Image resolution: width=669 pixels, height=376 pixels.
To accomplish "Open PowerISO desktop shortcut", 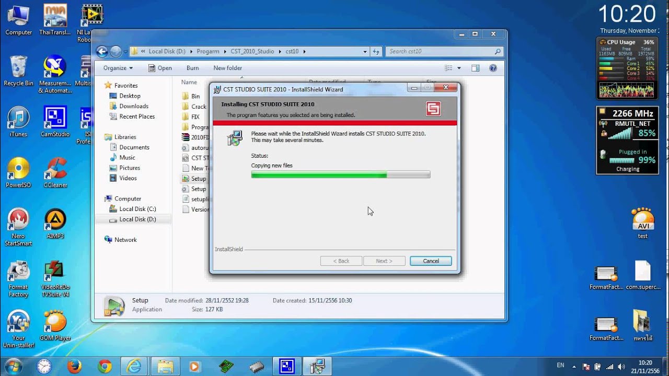I will coord(18,172).
